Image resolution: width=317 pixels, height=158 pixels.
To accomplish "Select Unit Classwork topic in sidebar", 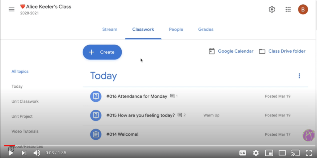I will point(25,101).
